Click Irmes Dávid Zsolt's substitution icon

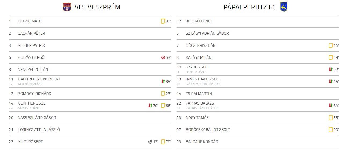(331, 82)
